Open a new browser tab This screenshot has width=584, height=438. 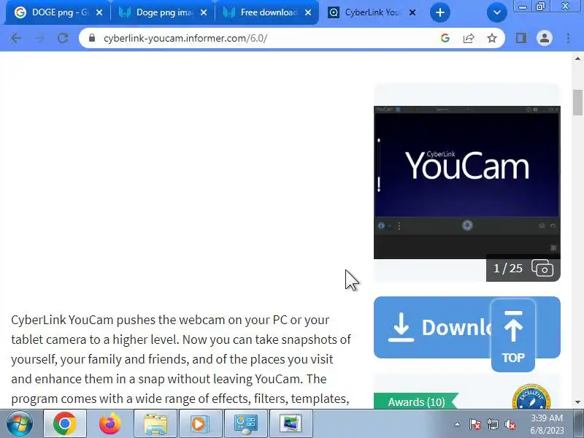click(x=440, y=12)
